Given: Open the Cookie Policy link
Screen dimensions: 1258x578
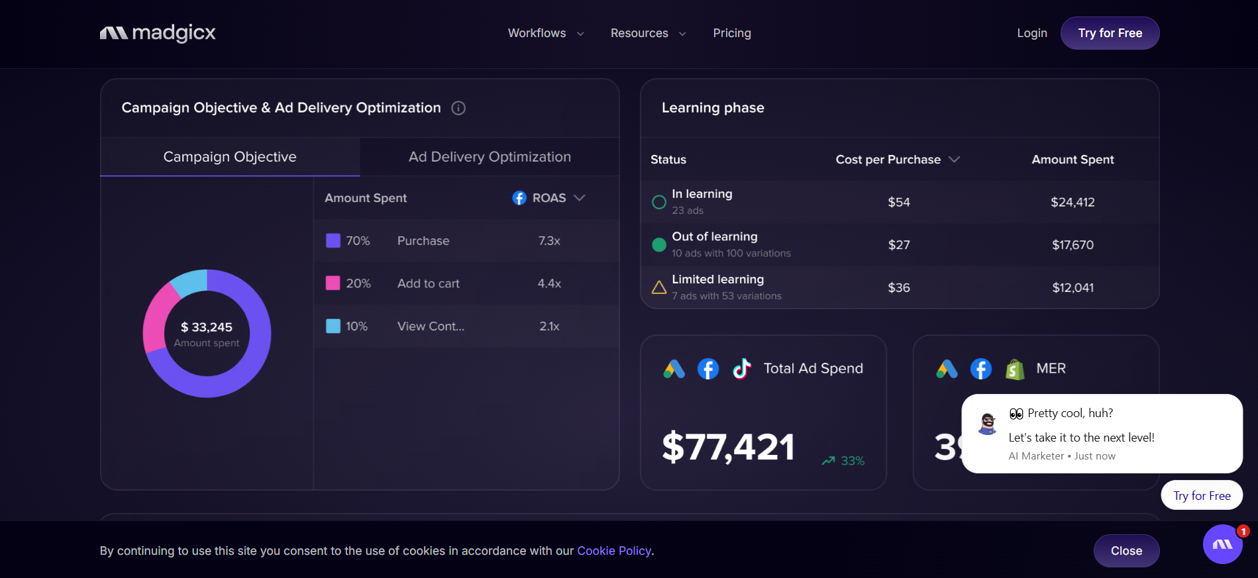Looking at the screenshot, I should [614, 551].
